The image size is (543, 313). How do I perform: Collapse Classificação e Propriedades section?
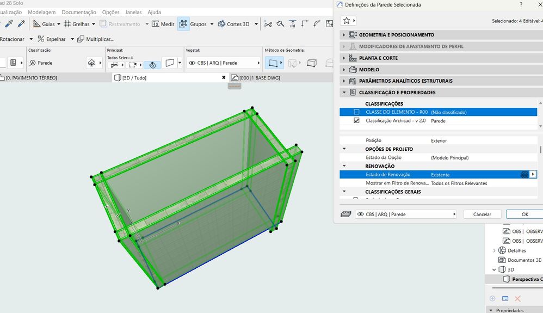pyautogui.click(x=344, y=93)
